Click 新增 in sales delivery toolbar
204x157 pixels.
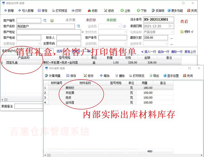click(x=9, y=11)
